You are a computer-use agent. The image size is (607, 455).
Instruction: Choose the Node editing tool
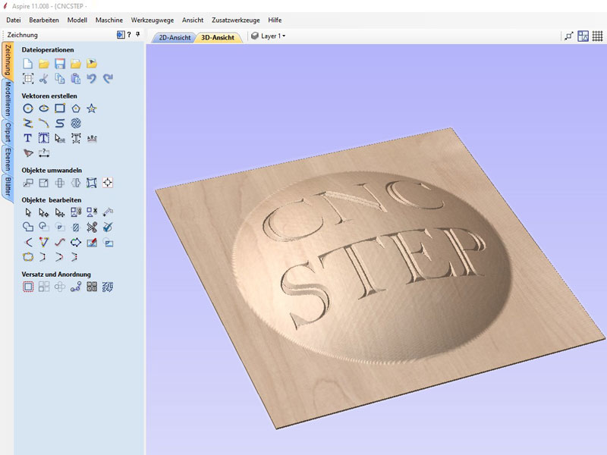point(44,212)
